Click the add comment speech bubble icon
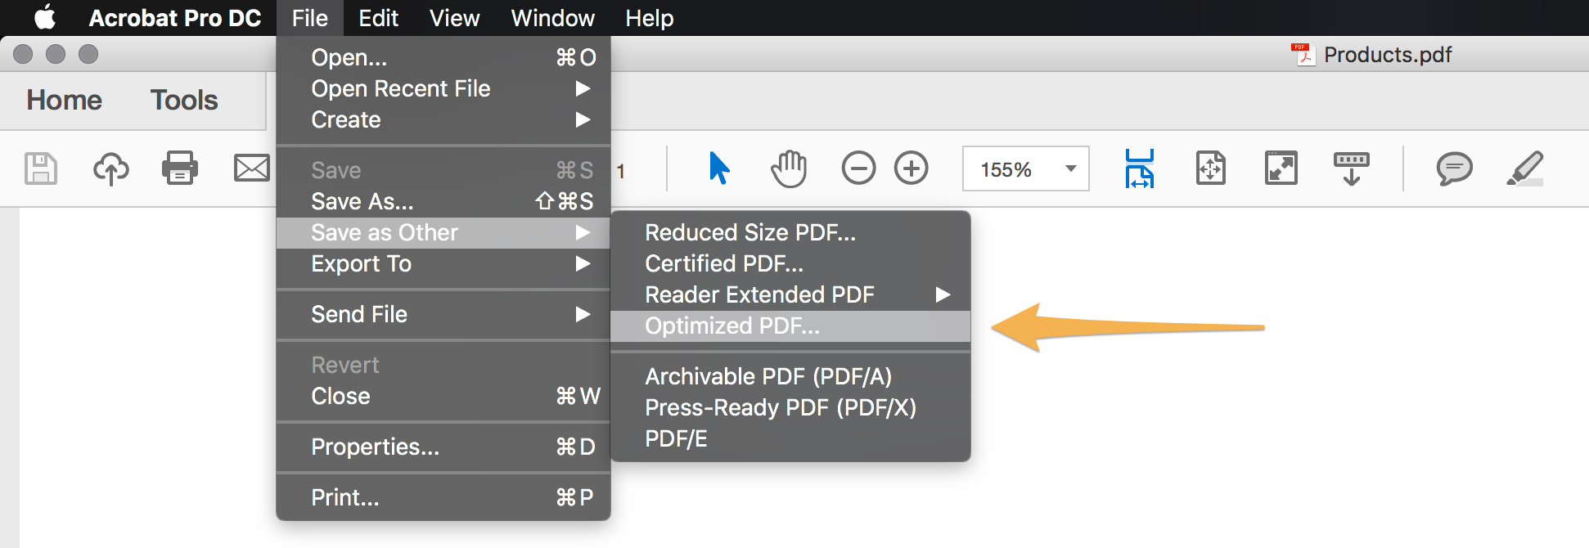 (1454, 169)
